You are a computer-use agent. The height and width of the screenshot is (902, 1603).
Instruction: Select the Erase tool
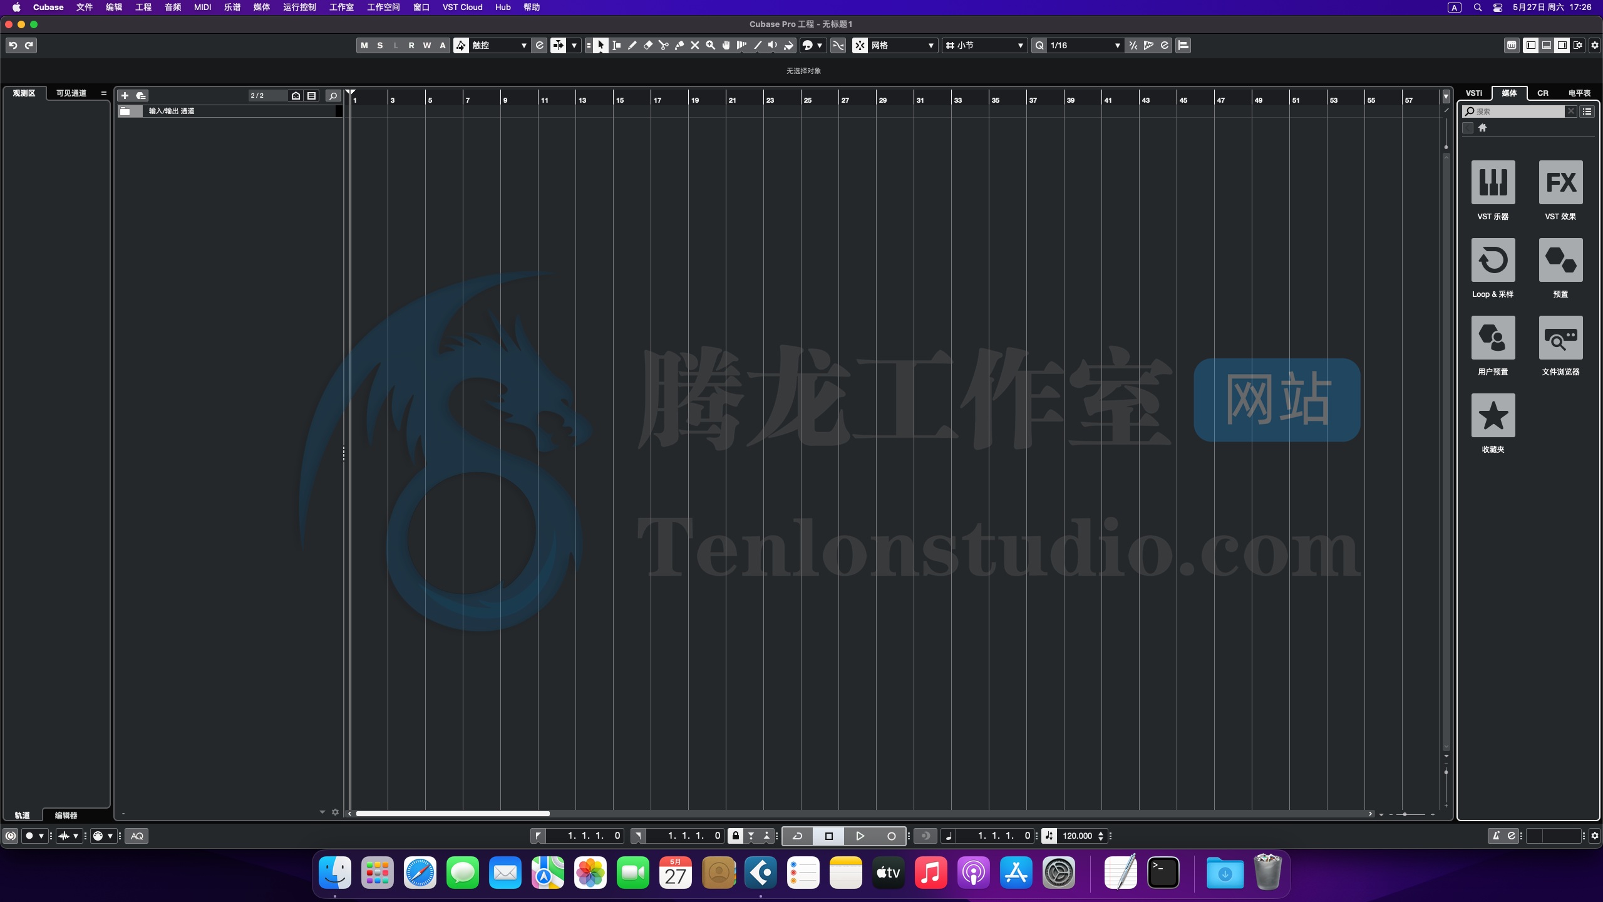pyautogui.click(x=648, y=45)
